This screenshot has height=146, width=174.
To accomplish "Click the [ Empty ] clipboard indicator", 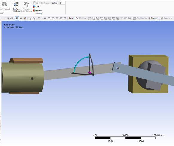I will pos(154,18).
